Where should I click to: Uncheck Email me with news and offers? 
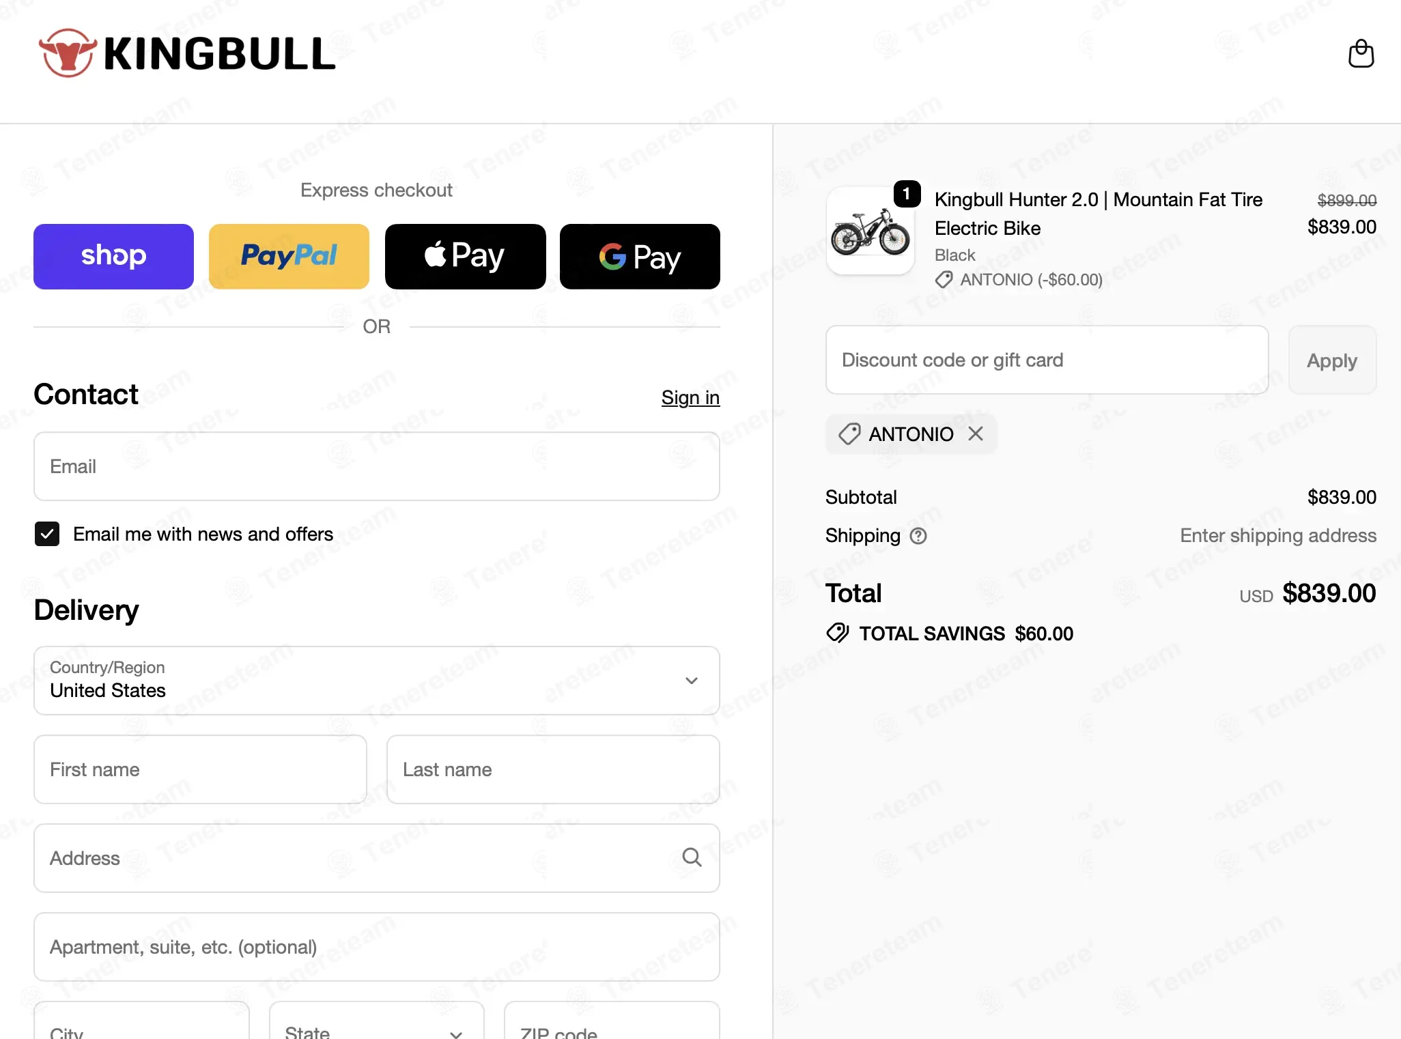click(47, 534)
